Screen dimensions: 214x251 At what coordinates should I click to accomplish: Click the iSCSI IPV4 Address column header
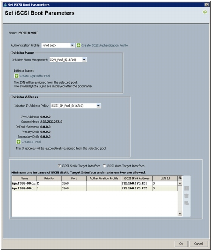pyautogui.click(x=137, y=178)
